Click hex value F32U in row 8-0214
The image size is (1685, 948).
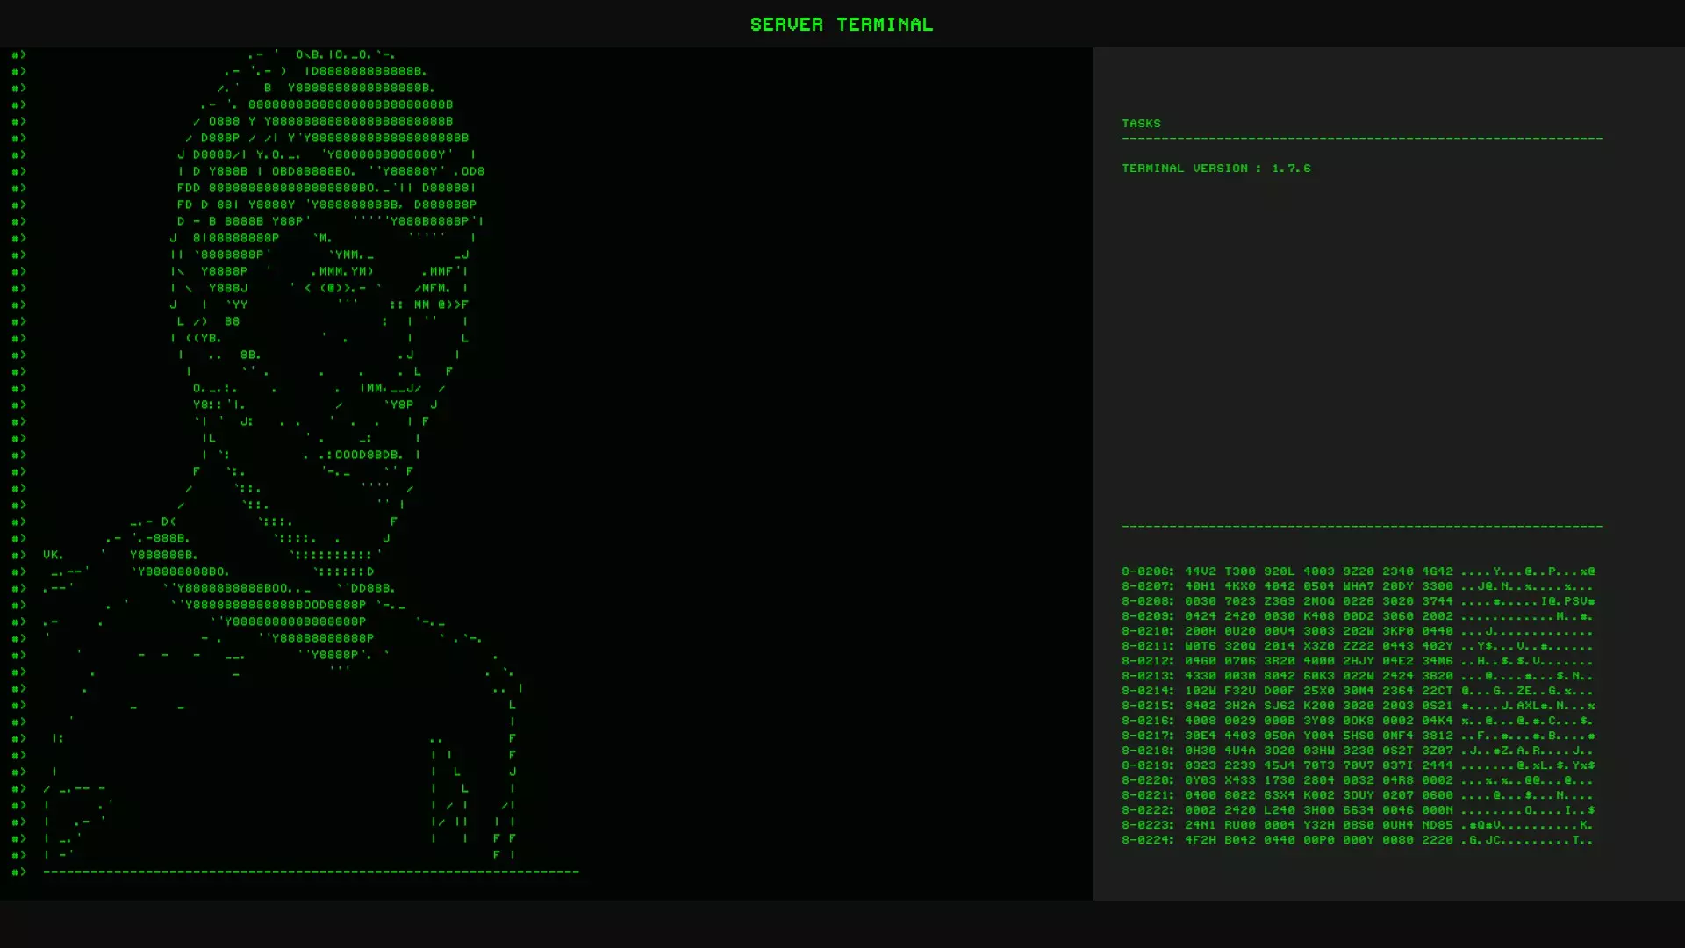[1239, 691]
